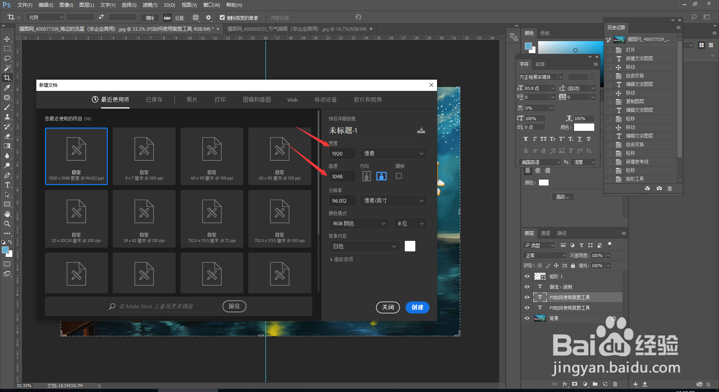
Task: Expand 高级选项 advanced options
Action: point(341,259)
